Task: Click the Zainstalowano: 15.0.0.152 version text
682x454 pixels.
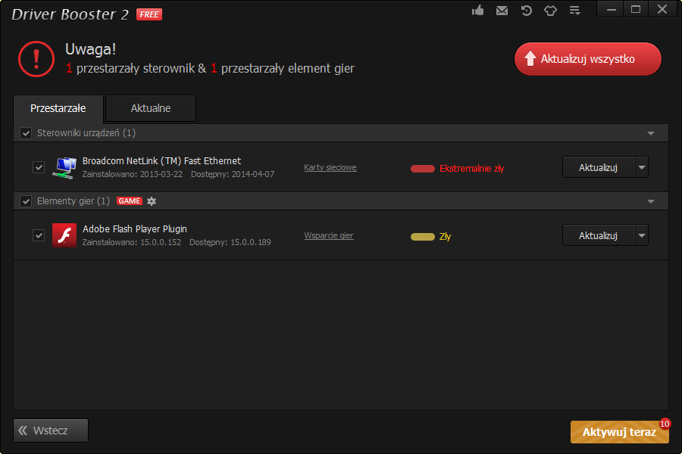Action: (x=132, y=242)
